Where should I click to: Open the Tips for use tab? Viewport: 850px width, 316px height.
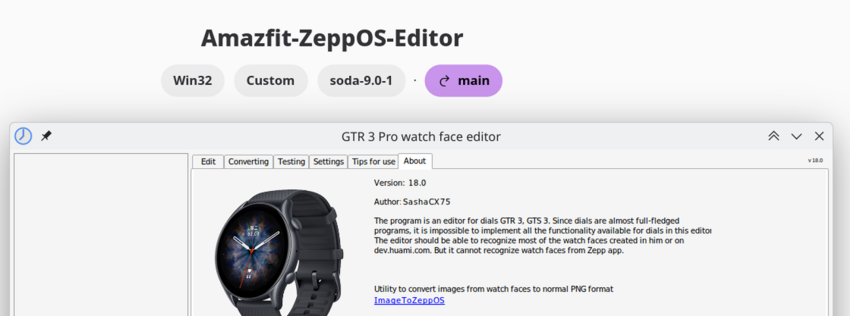click(373, 161)
